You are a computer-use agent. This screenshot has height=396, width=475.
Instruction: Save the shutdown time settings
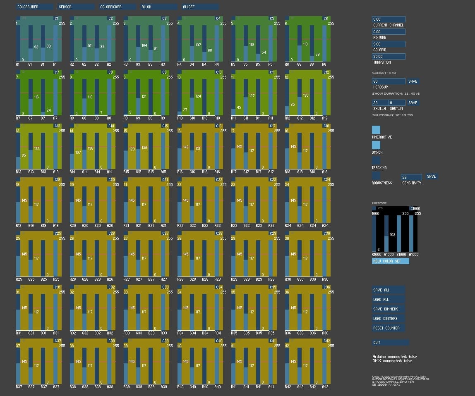[x=413, y=103]
